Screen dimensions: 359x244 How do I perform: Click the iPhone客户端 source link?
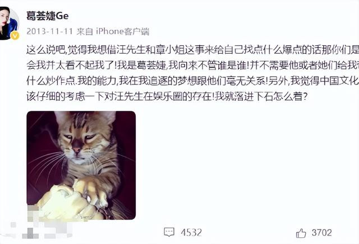(122, 31)
